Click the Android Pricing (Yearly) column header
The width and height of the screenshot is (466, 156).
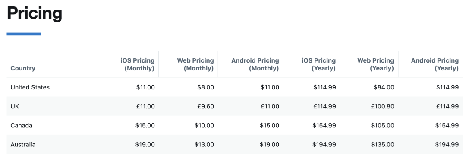click(435, 64)
